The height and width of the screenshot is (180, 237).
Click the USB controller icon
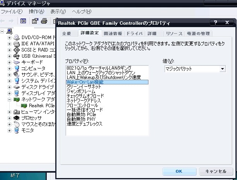coord(16,56)
